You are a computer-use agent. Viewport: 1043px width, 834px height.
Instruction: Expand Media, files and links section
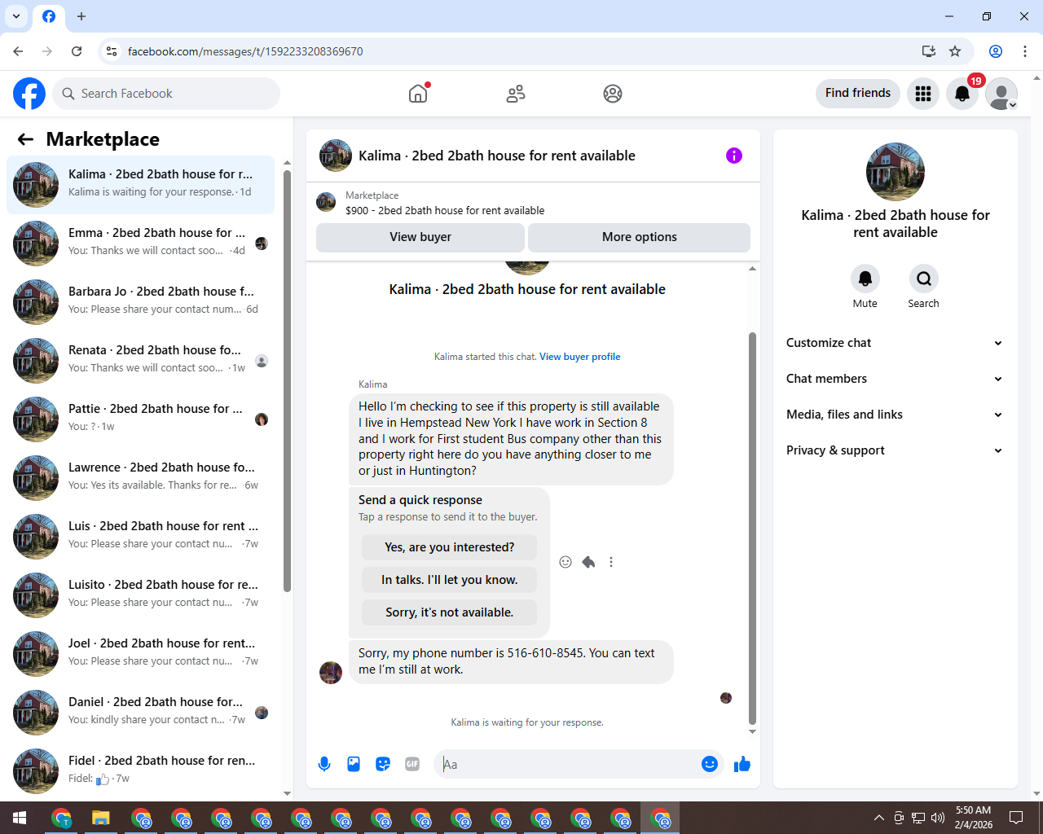895,415
